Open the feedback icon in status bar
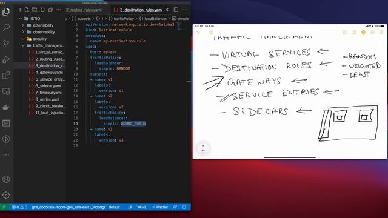This screenshot has width=388, height=218. pos(175,207)
